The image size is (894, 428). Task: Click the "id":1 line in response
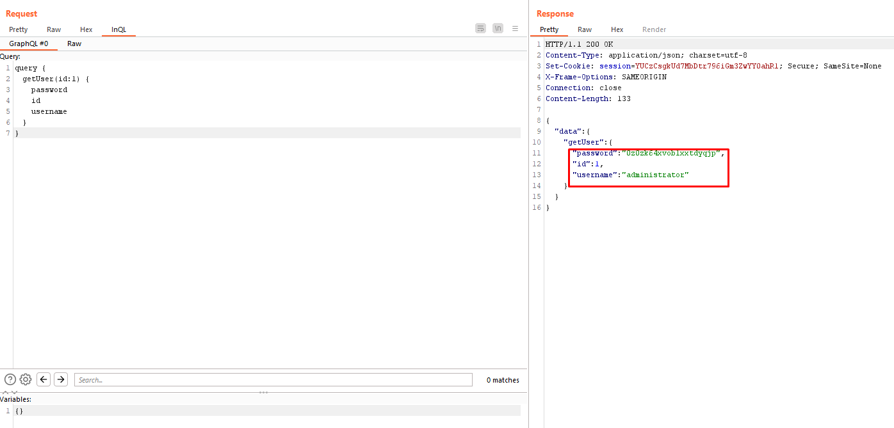(587, 164)
